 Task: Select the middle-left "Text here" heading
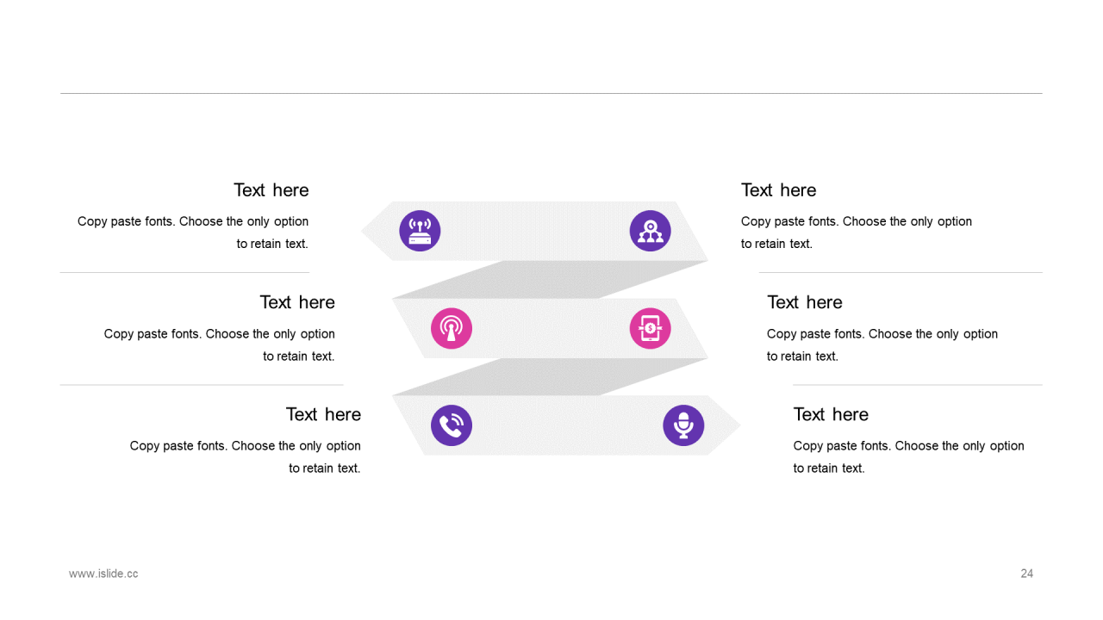297,302
